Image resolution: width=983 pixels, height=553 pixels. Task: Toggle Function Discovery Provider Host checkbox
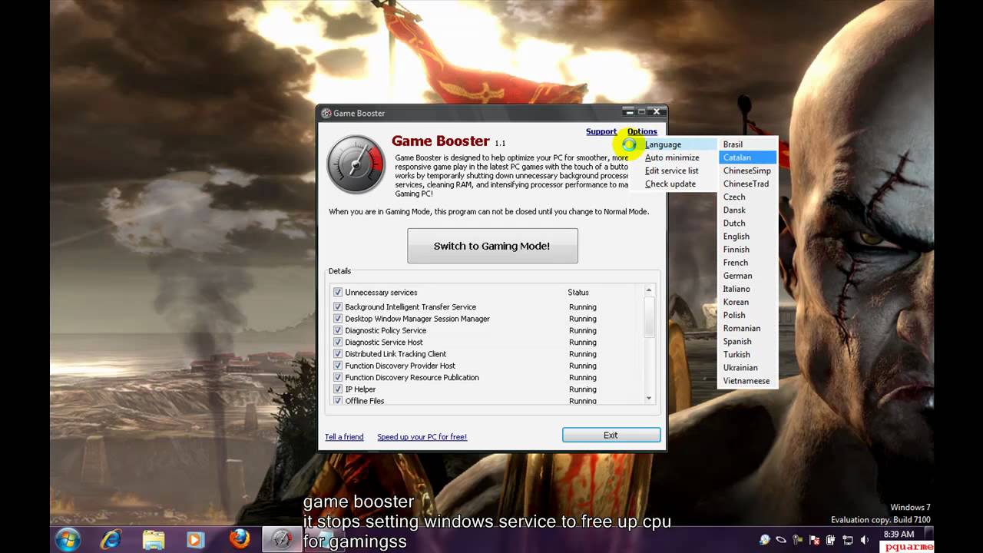338,366
